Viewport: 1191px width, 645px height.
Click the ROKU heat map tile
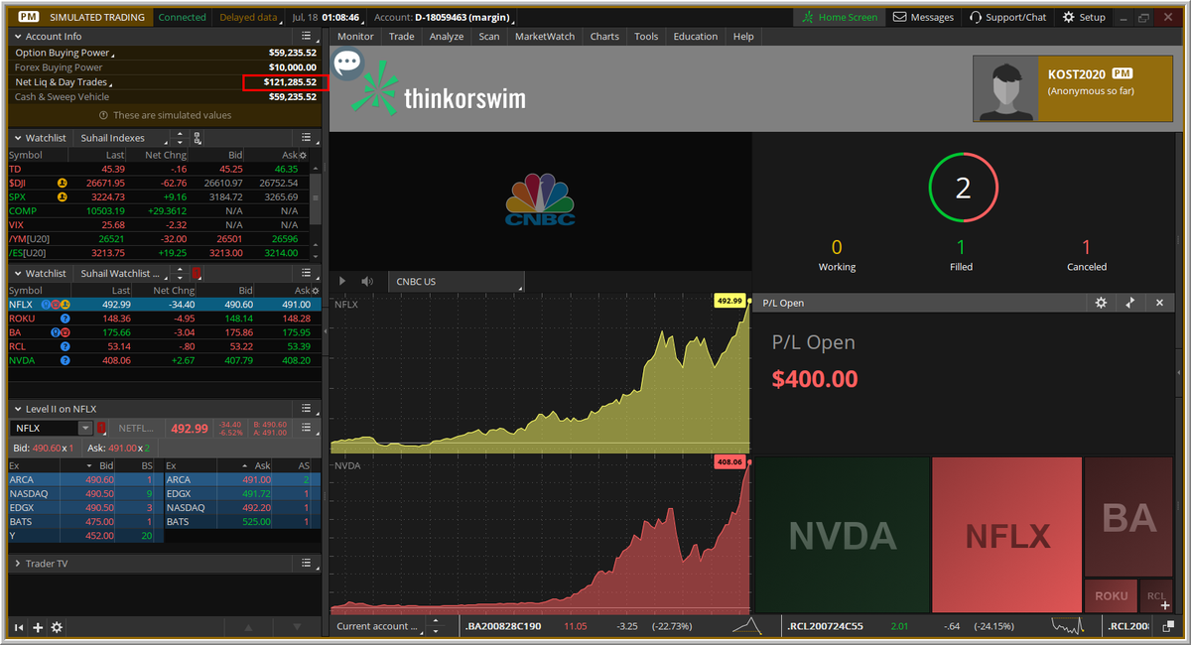click(x=1111, y=595)
